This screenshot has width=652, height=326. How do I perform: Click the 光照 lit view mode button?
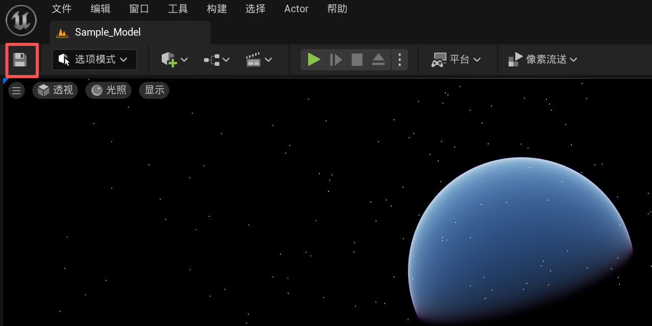[108, 90]
